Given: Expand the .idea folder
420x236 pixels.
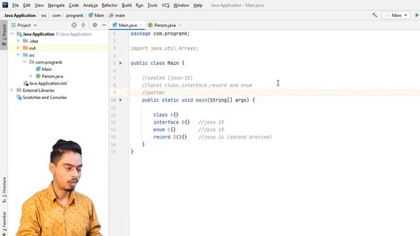Looking at the screenshot, I should tap(18, 41).
